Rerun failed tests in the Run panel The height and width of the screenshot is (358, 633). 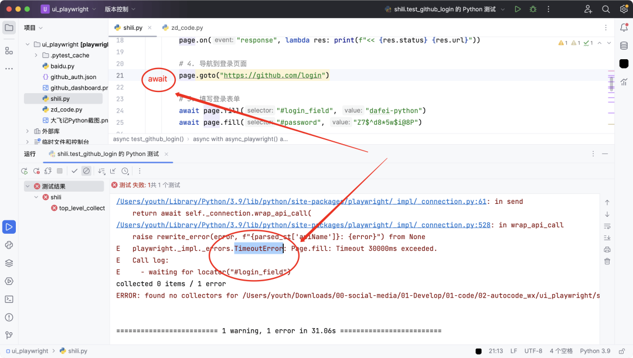36,171
